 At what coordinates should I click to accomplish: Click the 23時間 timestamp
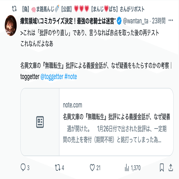(159, 21)
